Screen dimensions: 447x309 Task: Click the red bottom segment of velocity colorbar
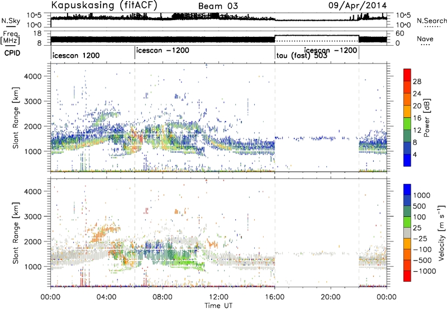407,276
